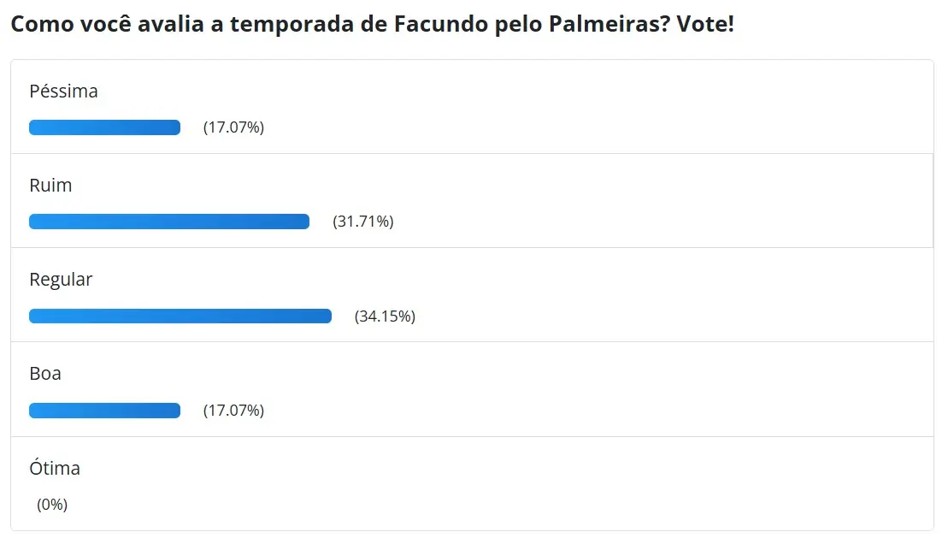Click the Péssima progress bar
Image resolution: width=948 pixels, height=544 pixels.
(x=103, y=127)
